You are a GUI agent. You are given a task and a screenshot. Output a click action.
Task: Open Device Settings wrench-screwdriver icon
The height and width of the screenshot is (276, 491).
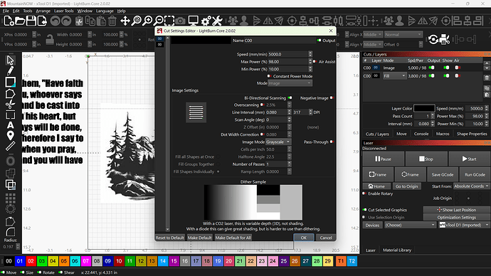coord(217,21)
